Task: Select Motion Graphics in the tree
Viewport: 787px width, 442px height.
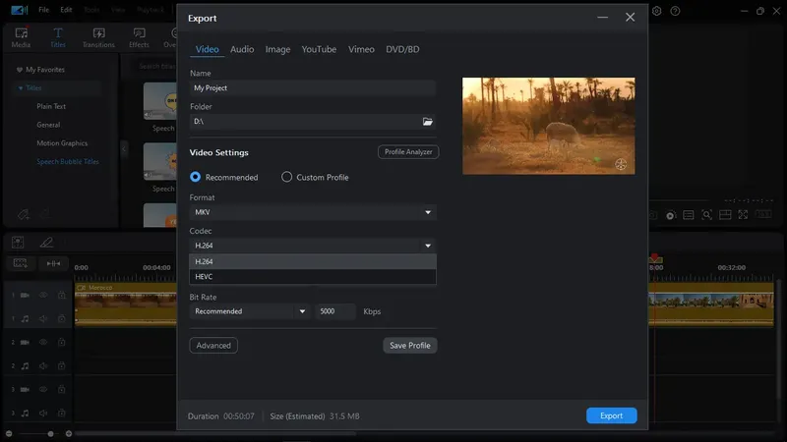Action: tap(62, 143)
